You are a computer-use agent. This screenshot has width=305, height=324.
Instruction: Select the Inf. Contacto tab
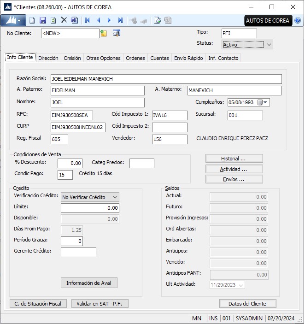click(x=223, y=58)
